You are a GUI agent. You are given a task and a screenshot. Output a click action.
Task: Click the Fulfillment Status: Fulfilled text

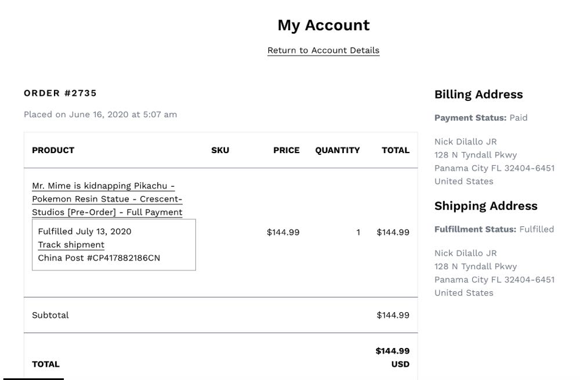pos(494,229)
